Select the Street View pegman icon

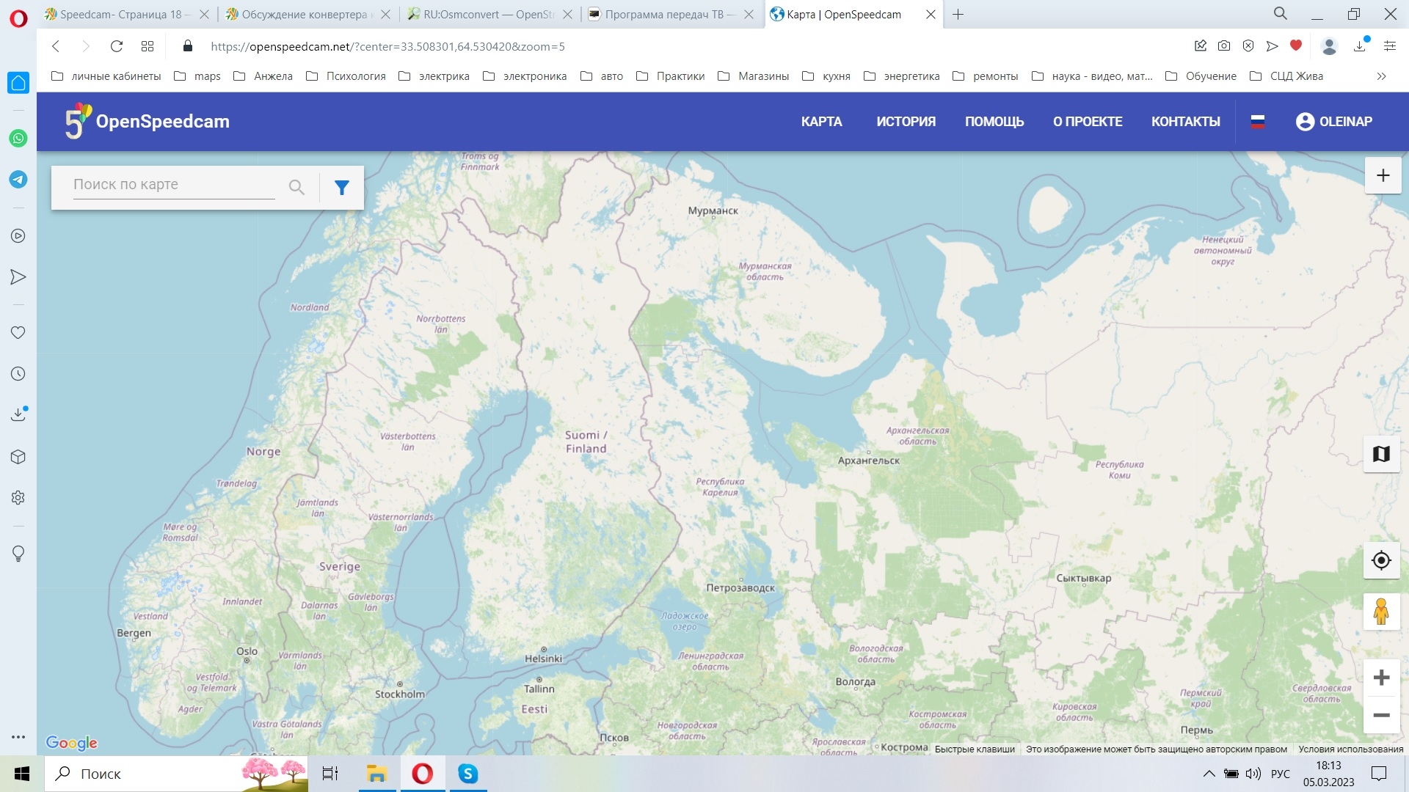[x=1381, y=612]
